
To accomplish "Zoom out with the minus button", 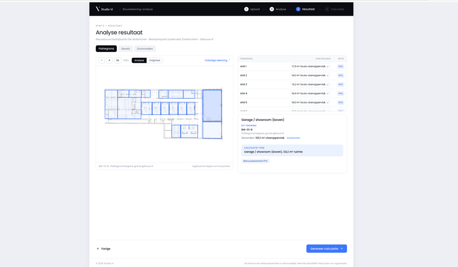I will coord(102,60).
